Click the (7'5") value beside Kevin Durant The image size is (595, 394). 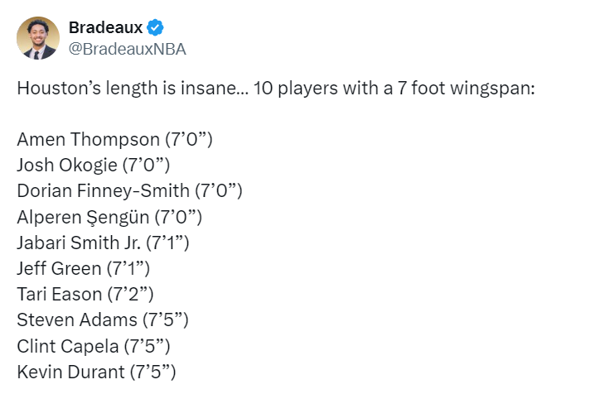(x=153, y=372)
